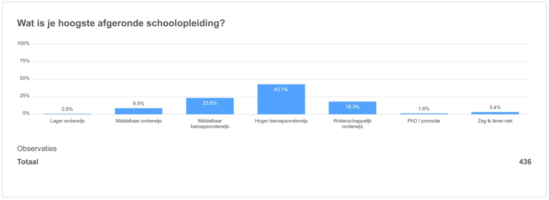The image size is (549, 200).
Task: Click the total count 436
Action: (x=525, y=162)
